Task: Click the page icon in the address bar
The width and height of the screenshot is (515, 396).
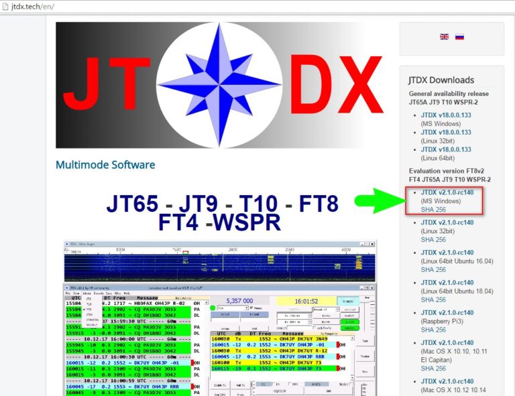Action: coord(5,7)
